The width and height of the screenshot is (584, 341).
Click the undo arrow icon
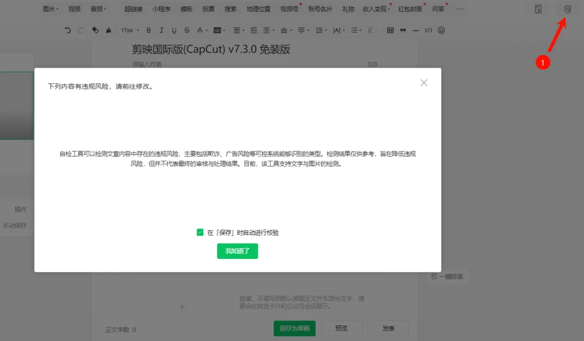pos(68,30)
